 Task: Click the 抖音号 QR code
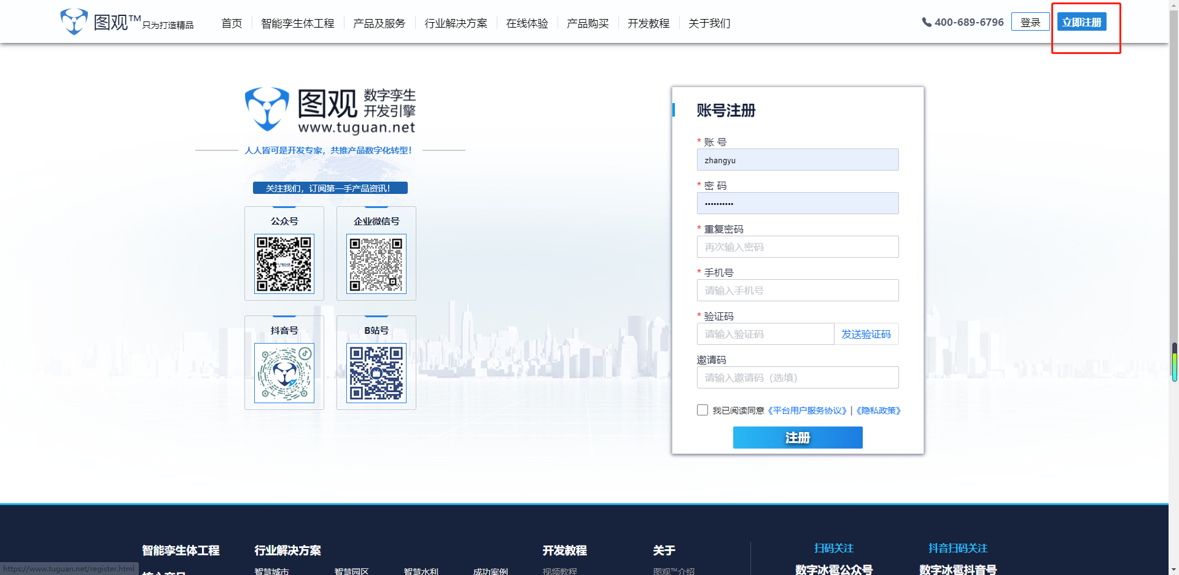(284, 373)
